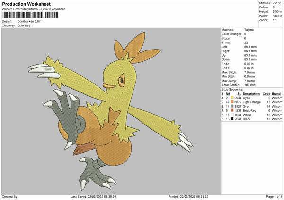Viewport: 284px width, 200px height.
Task: Click the design name 'Combusken 6,8in'
Action: point(29,21)
